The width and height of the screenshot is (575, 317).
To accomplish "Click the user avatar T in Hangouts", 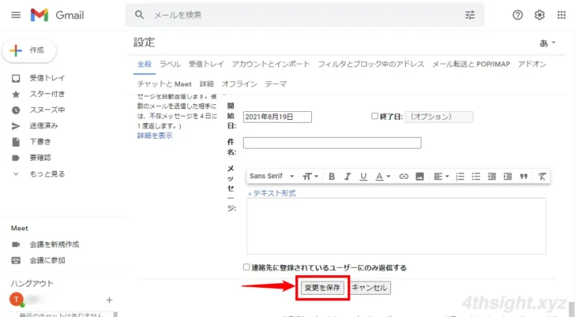I will [x=17, y=300].
